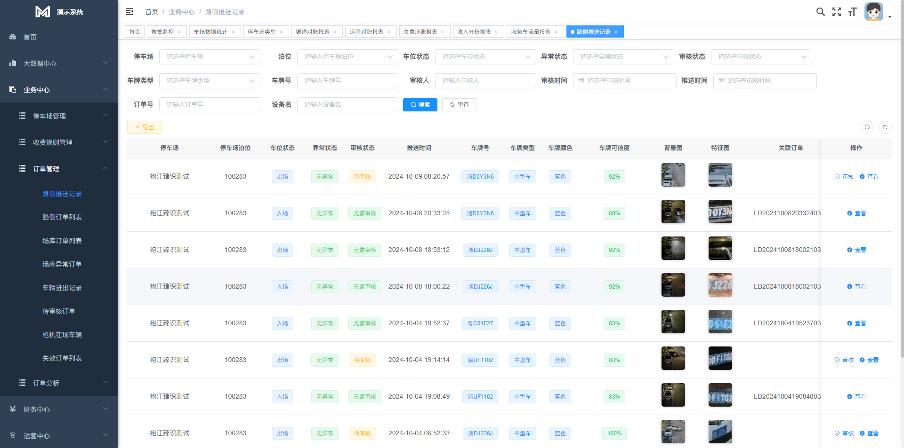The height and width of the screenshot is (448, 904).
Task: Switch to the 收入分析报表 tab
Action: 474,32
